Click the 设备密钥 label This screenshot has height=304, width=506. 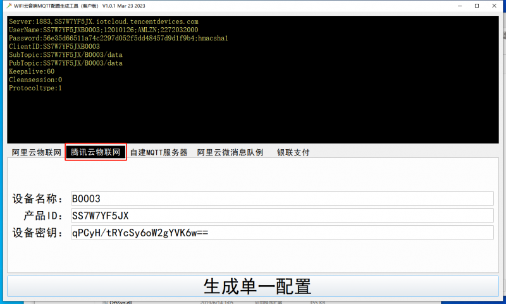(x=38, y=233)
